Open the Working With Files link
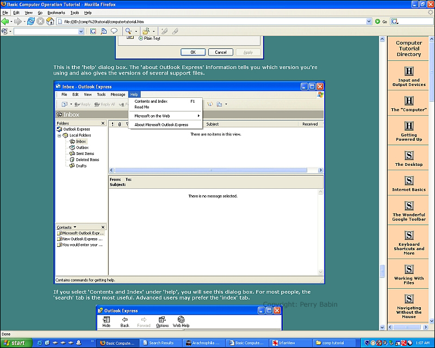 [409, 280]
